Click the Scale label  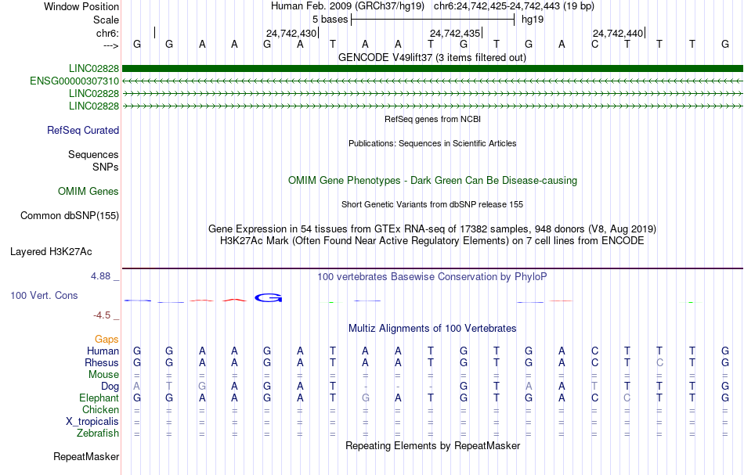(106, 20)
